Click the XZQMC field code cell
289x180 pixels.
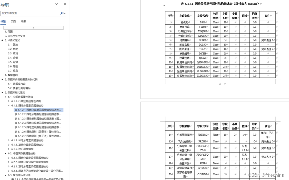coord(202,36)
